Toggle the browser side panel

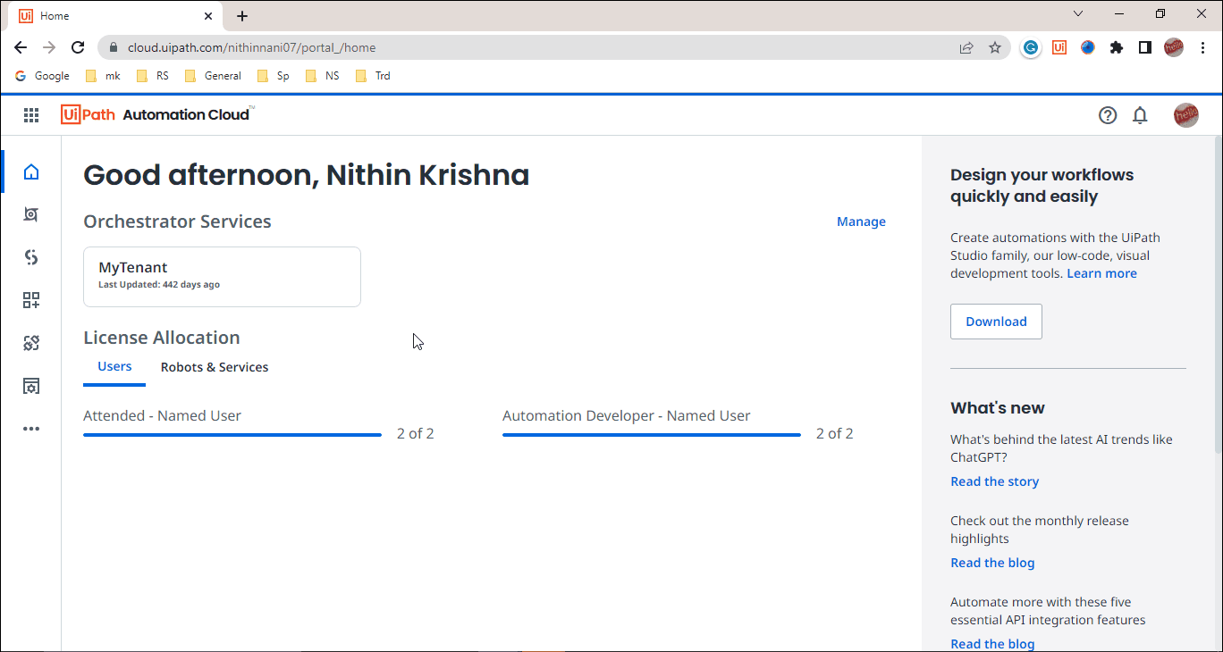coord(1145,48)
